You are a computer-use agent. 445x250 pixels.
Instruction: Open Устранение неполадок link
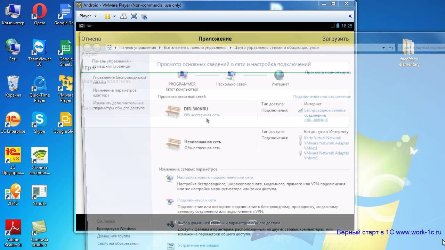click(199, 245)
